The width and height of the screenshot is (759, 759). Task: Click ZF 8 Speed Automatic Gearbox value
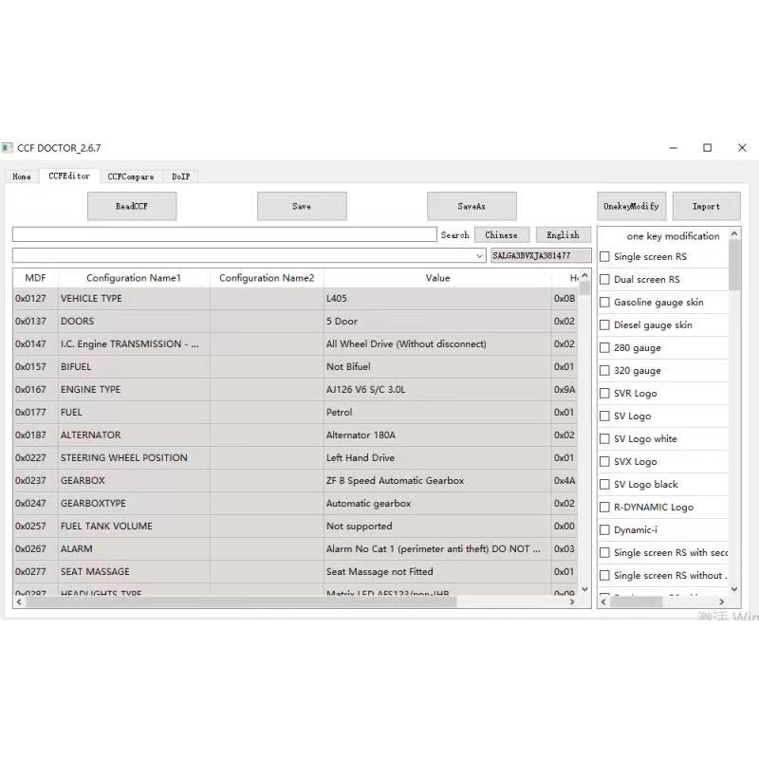395,480
